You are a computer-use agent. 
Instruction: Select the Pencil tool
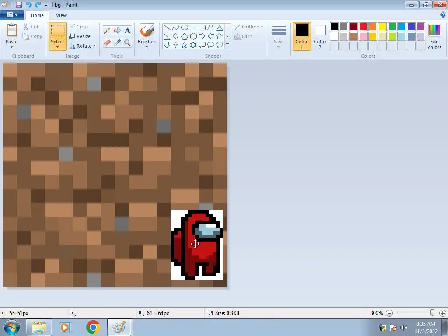point(107,30)
